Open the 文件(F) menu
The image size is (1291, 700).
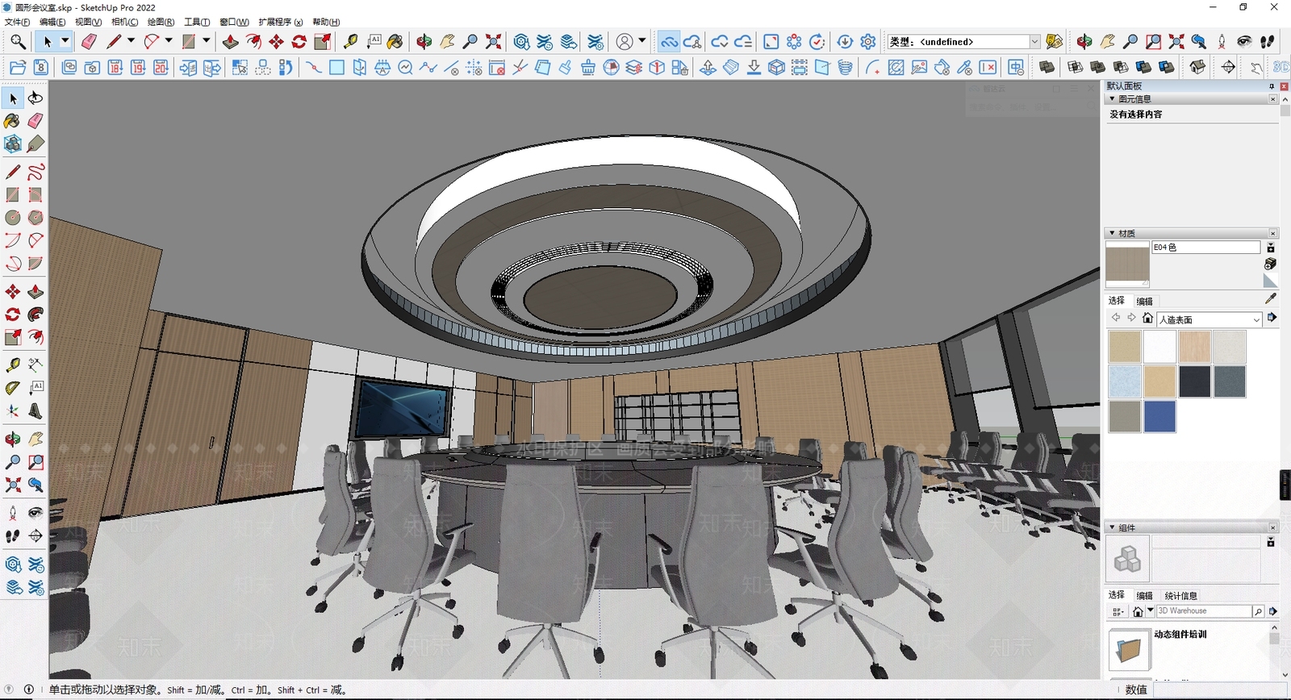[x=18, y=22]
